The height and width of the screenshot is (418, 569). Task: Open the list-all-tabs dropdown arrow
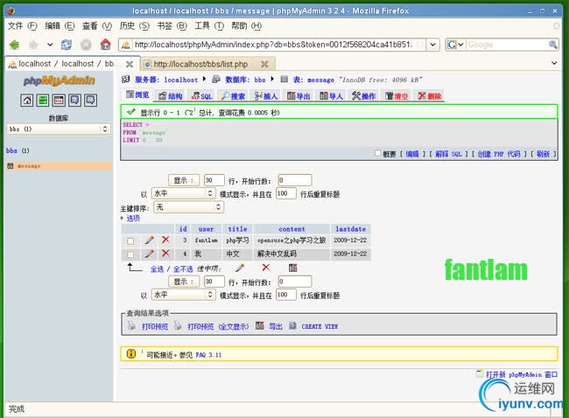pyautogui.click(x=554, y=63)
